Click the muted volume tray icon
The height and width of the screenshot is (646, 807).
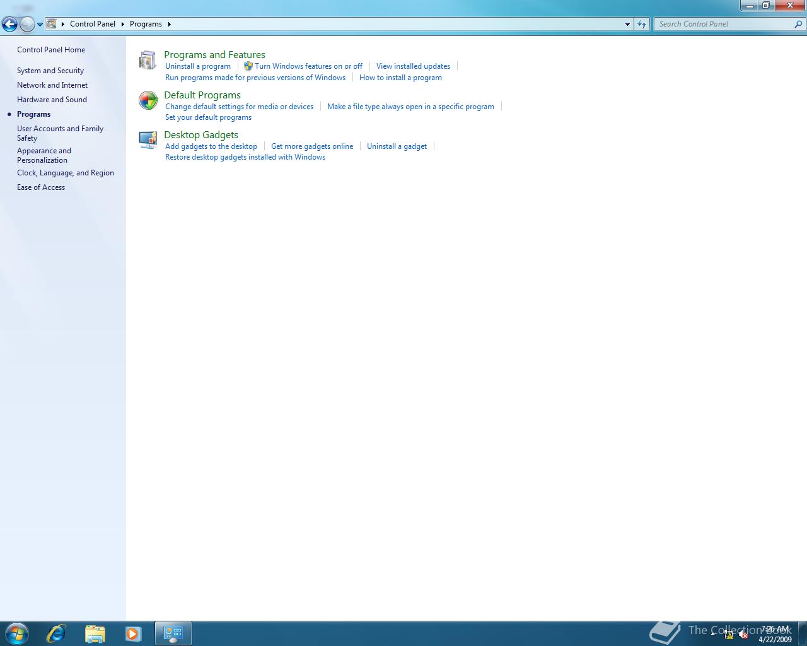point(743,635)
